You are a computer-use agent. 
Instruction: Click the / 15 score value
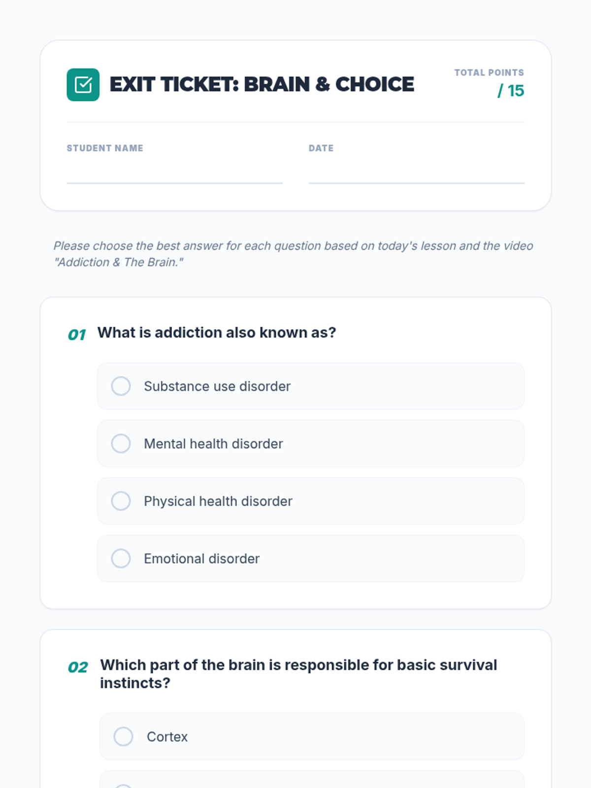coord(511,91)
